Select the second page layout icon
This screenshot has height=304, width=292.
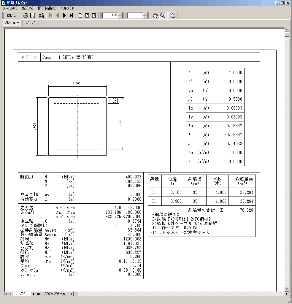click(x=87, y=15)
